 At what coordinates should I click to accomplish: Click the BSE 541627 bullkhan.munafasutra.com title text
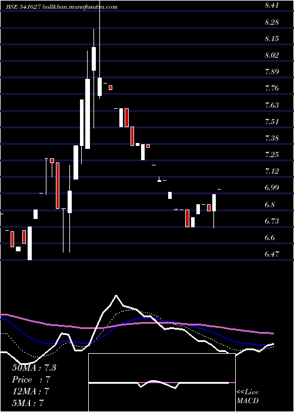click(x=62, y=7)
